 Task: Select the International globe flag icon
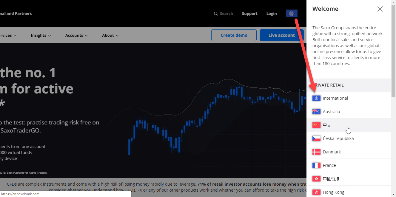pos(316,98)
